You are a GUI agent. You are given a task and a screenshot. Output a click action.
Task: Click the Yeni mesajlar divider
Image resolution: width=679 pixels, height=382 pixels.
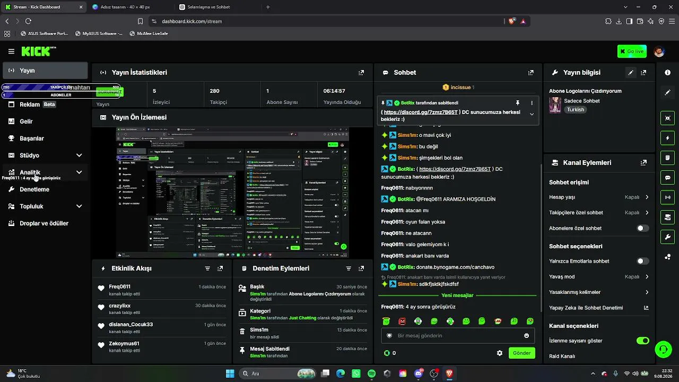pos(457,296)
